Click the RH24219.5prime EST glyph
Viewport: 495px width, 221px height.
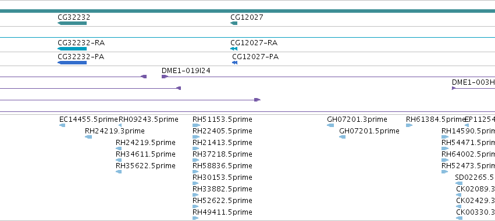119,148
